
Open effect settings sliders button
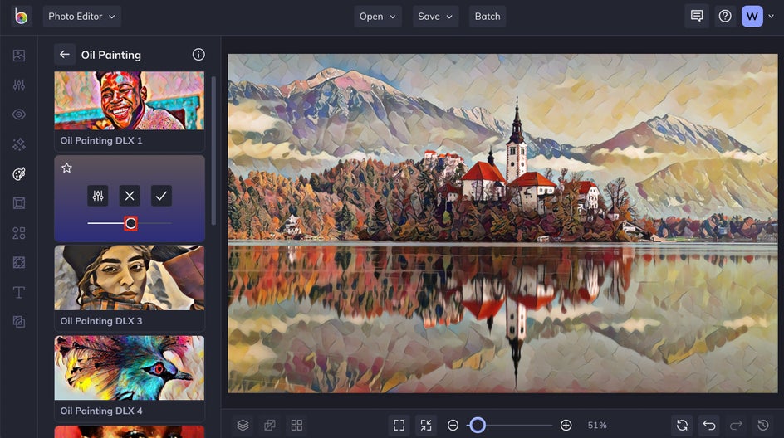pyautogui.click(x=97, y=196)
